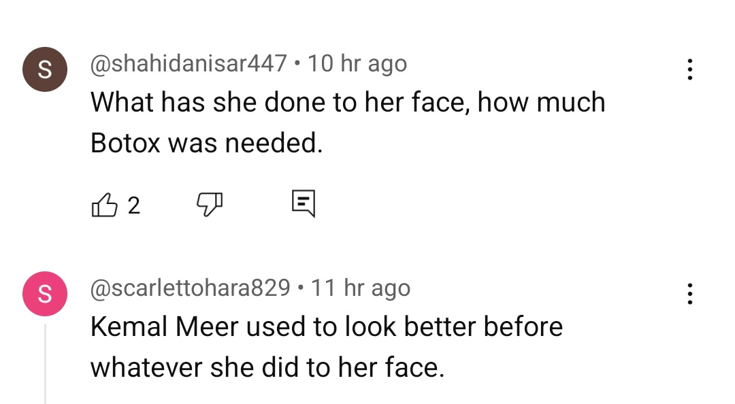The image size is (735, 404).
Task: Select the Kemal Meer comment text
Action: point(327,347)
